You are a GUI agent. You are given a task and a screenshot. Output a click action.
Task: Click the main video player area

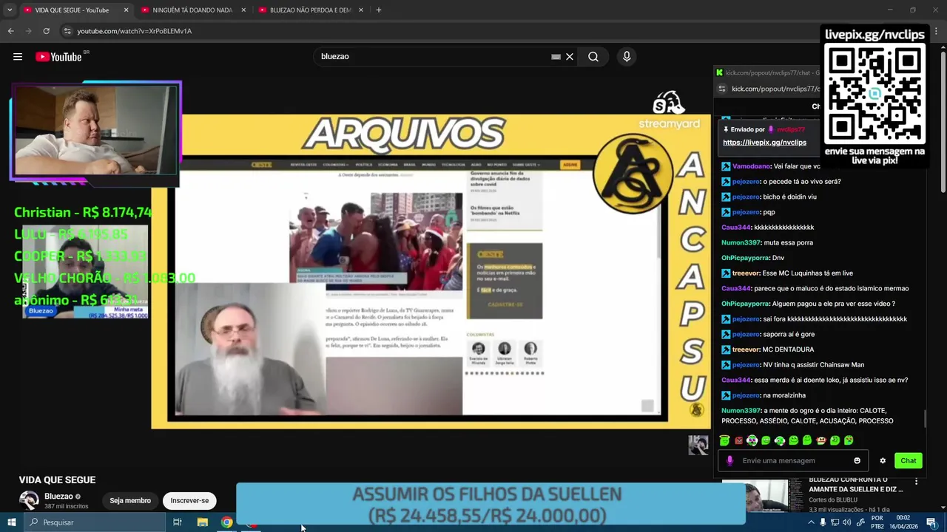pos(431,270)
